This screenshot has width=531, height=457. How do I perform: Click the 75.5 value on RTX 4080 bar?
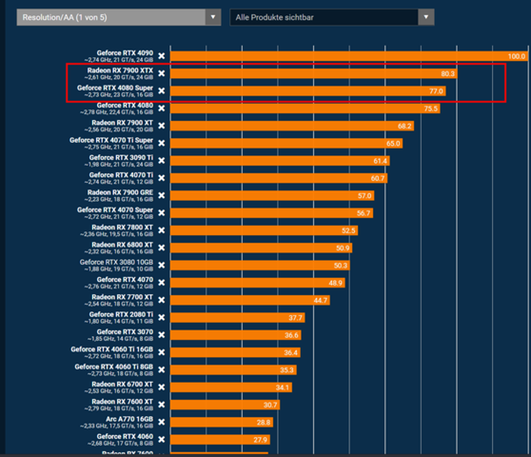point(431,109)
